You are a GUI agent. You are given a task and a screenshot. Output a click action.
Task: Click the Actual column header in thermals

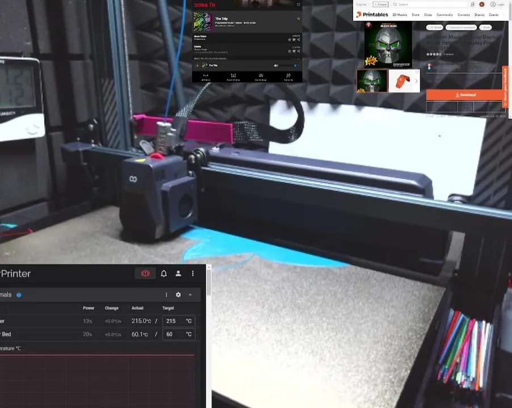[137, 308]
